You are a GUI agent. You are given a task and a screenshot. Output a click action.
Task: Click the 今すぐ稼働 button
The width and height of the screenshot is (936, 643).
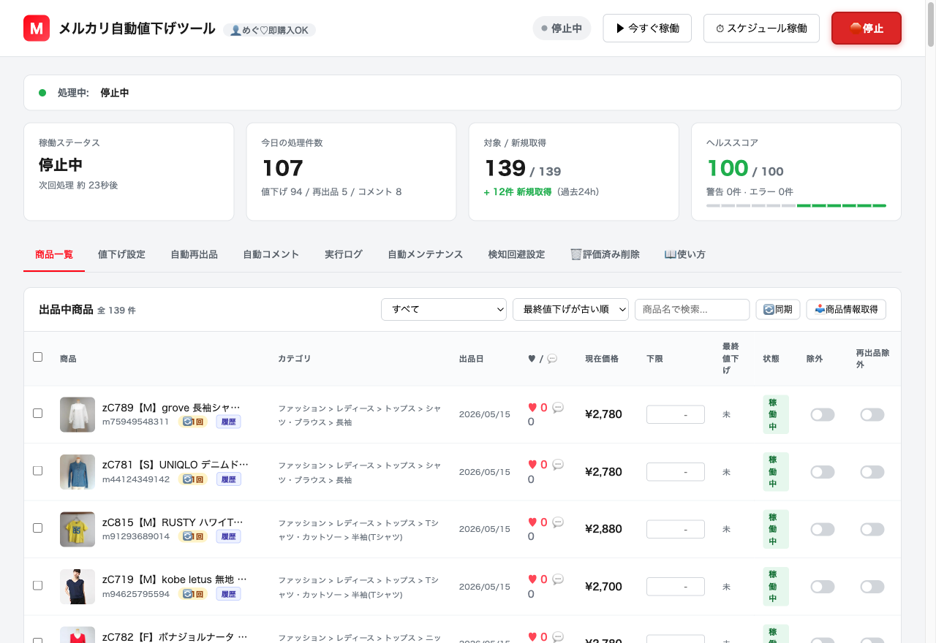[647, 28]
